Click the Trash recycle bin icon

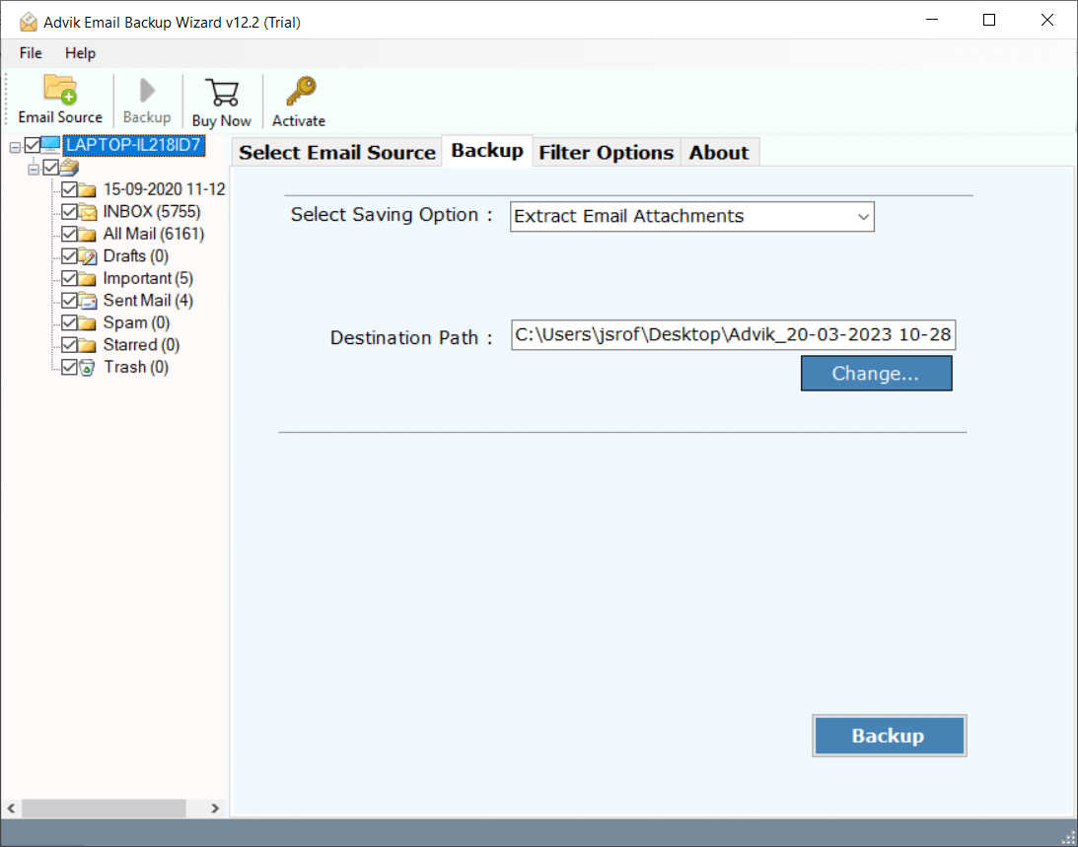pos(87,367)
